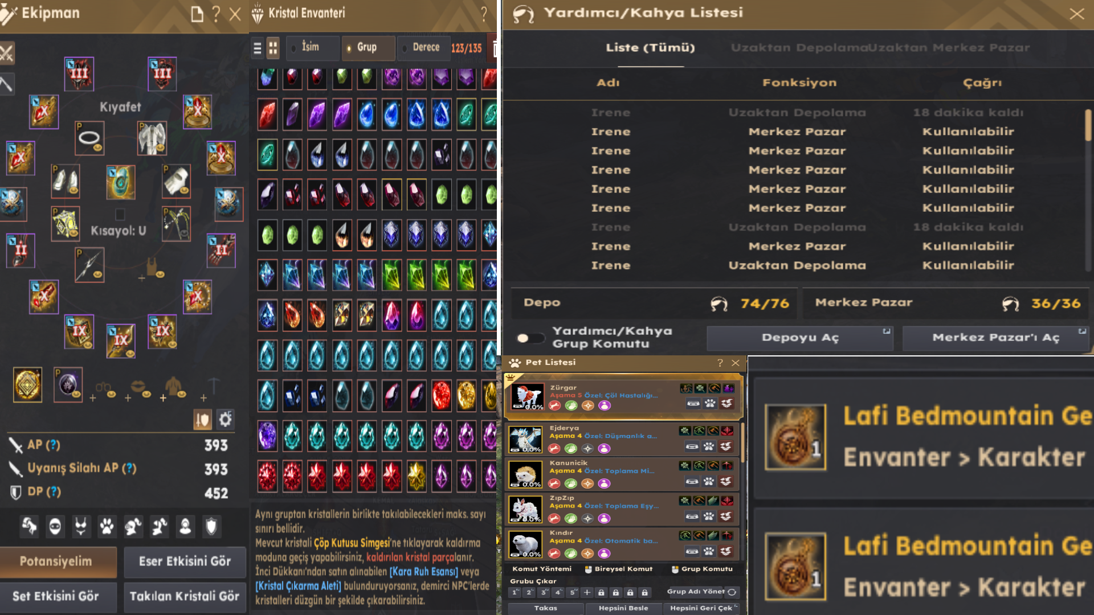Open the help icon in Ekipman header
Image resolution: width=1094 pixels, height=615 pixels.
pyautogui.click(x=215, y=14)
